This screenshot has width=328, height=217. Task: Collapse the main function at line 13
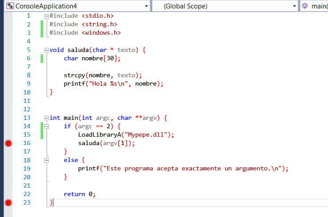pyautogui.click(x=47, y=118)
